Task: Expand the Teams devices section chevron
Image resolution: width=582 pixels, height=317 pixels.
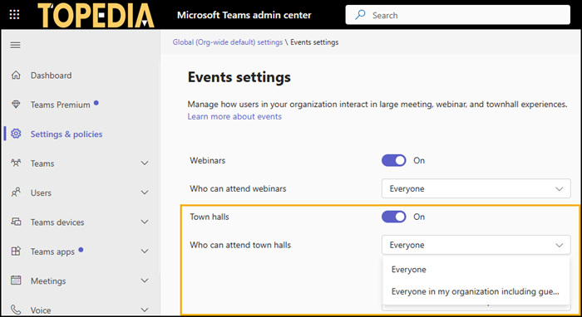Action: click(x=145, y=222)
